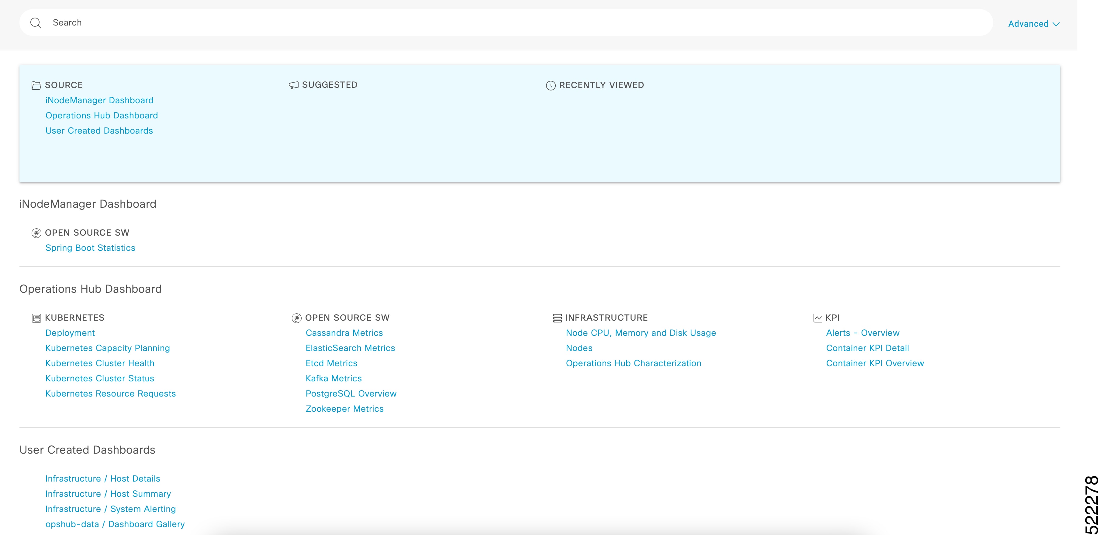Open PostgreSQL Overview dashboard

(x=351, y=394)
